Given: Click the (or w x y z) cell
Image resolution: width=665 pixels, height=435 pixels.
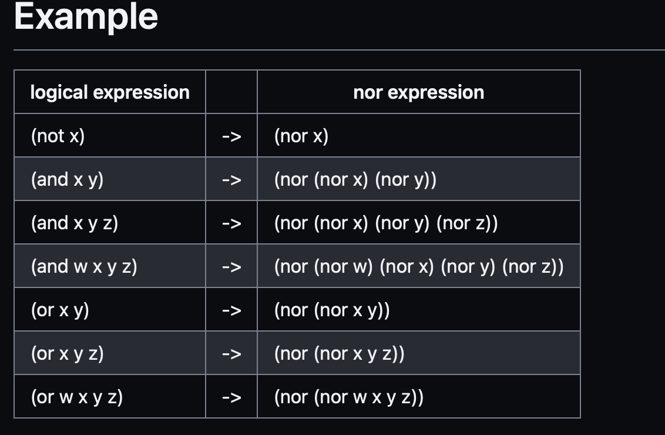Looking at the screenshot, I should pos(110,397).
